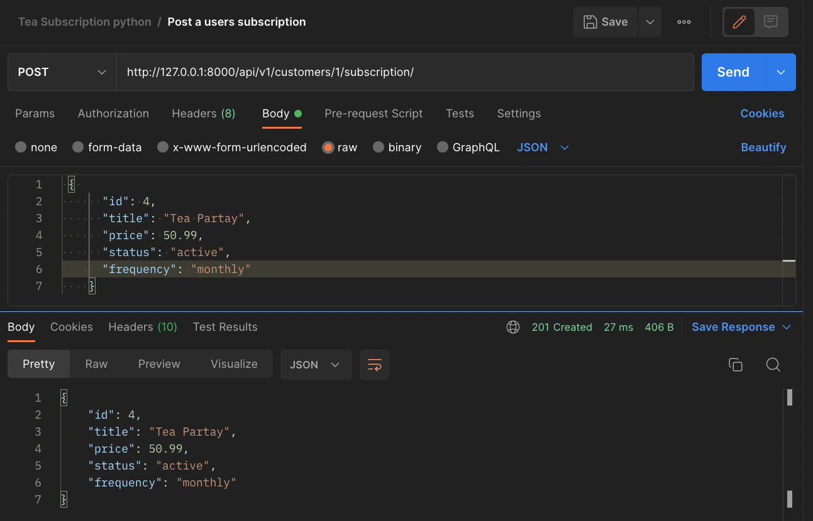The height and width of the screenshot is (521, 813).
Task: Open the Authorization tab
Action: pos(113,114)
